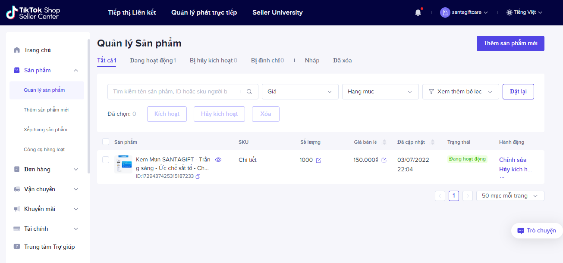563x263 pixels.
Task: Edit price 150.000đ with pencil icon
Action: [384, 160]
